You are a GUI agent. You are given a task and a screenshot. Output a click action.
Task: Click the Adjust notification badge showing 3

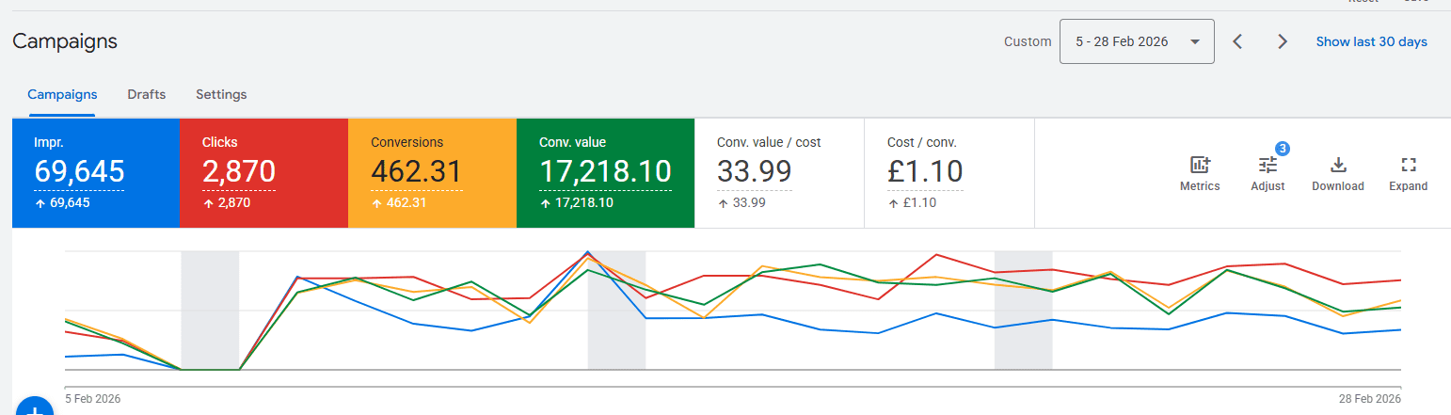tap(1282, 149)
